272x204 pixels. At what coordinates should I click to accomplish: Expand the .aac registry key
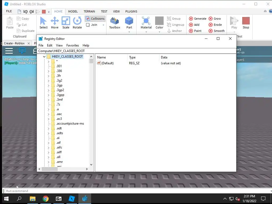pos(48,114)
